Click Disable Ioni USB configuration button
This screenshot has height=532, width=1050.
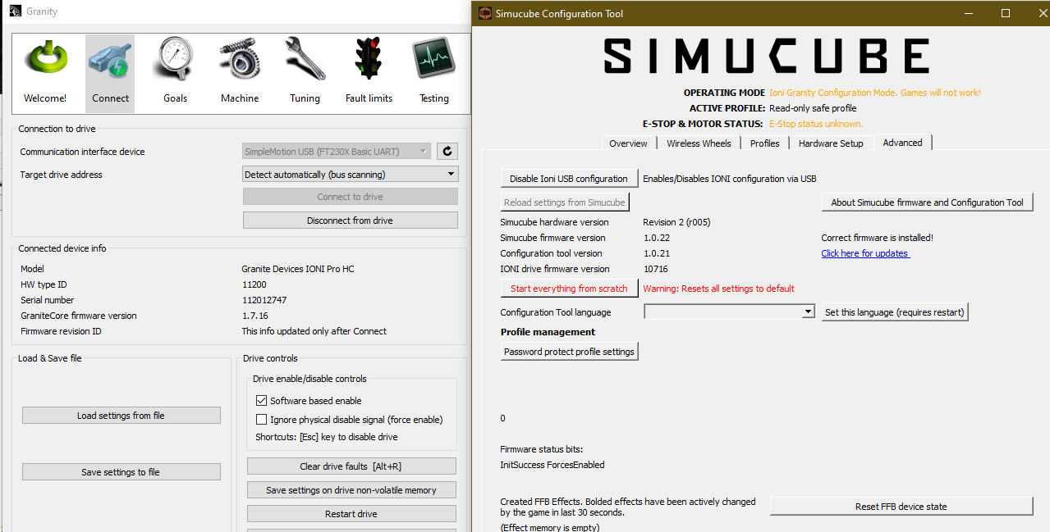[569, 179]
